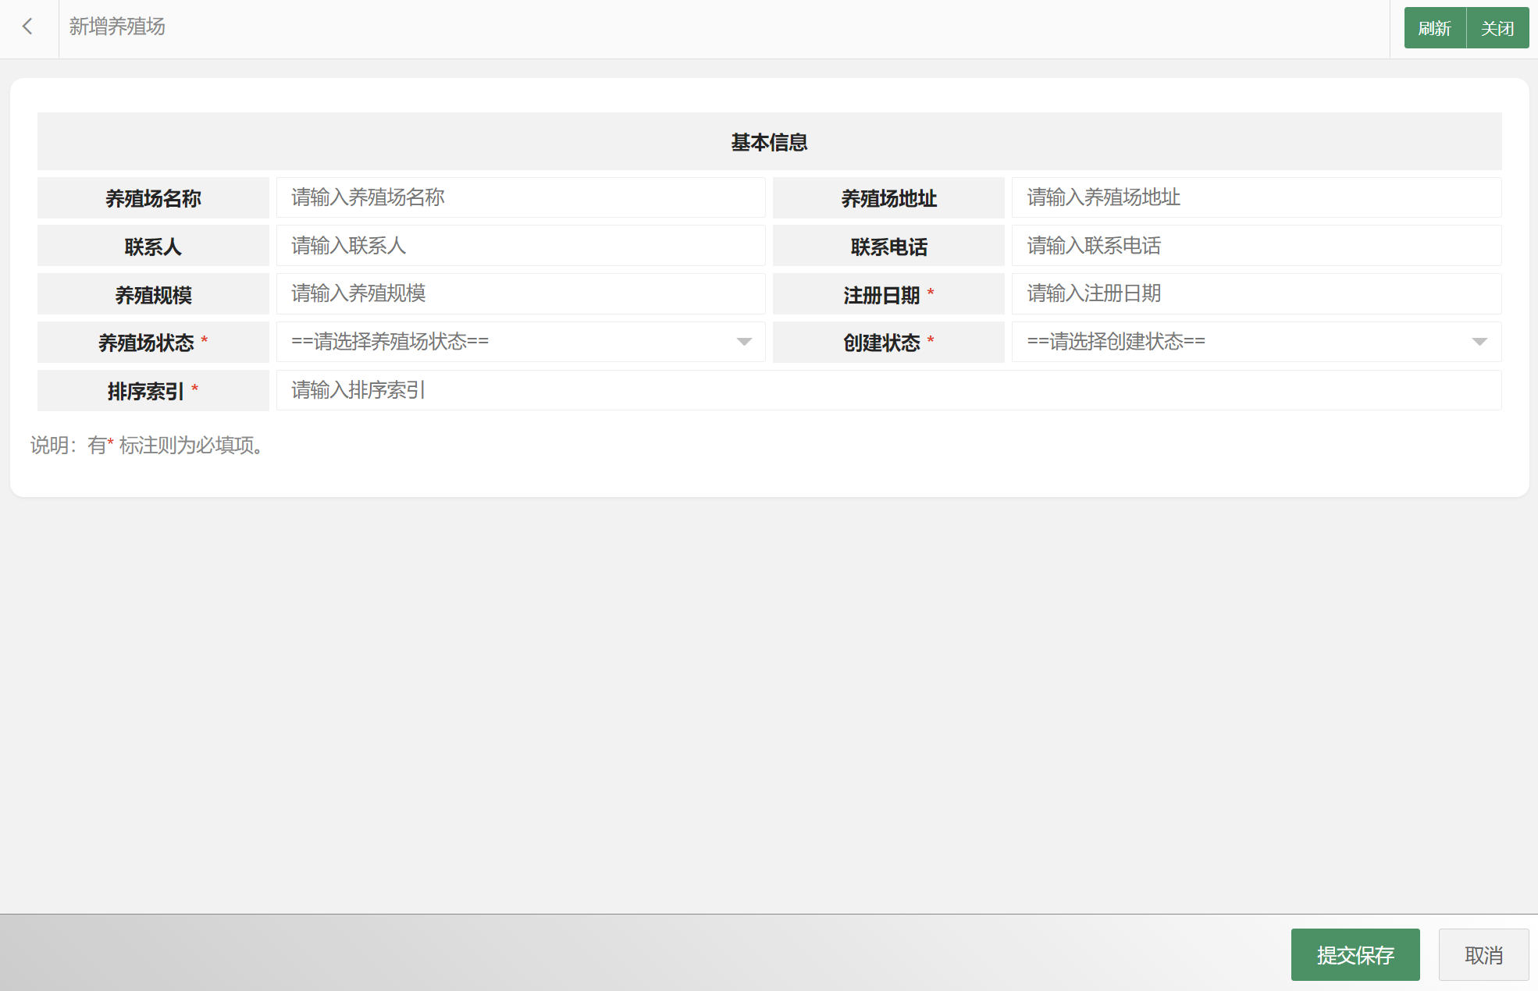The image size is (1538, 991).
Task: Click the 关闭 close button
Action: point(1497,28)
